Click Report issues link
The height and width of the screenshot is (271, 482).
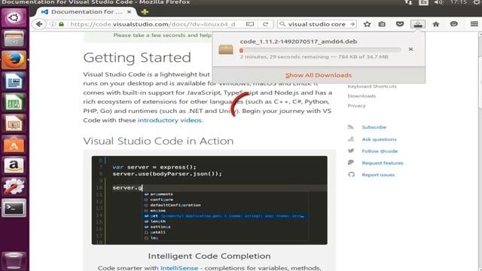(378, 175)
